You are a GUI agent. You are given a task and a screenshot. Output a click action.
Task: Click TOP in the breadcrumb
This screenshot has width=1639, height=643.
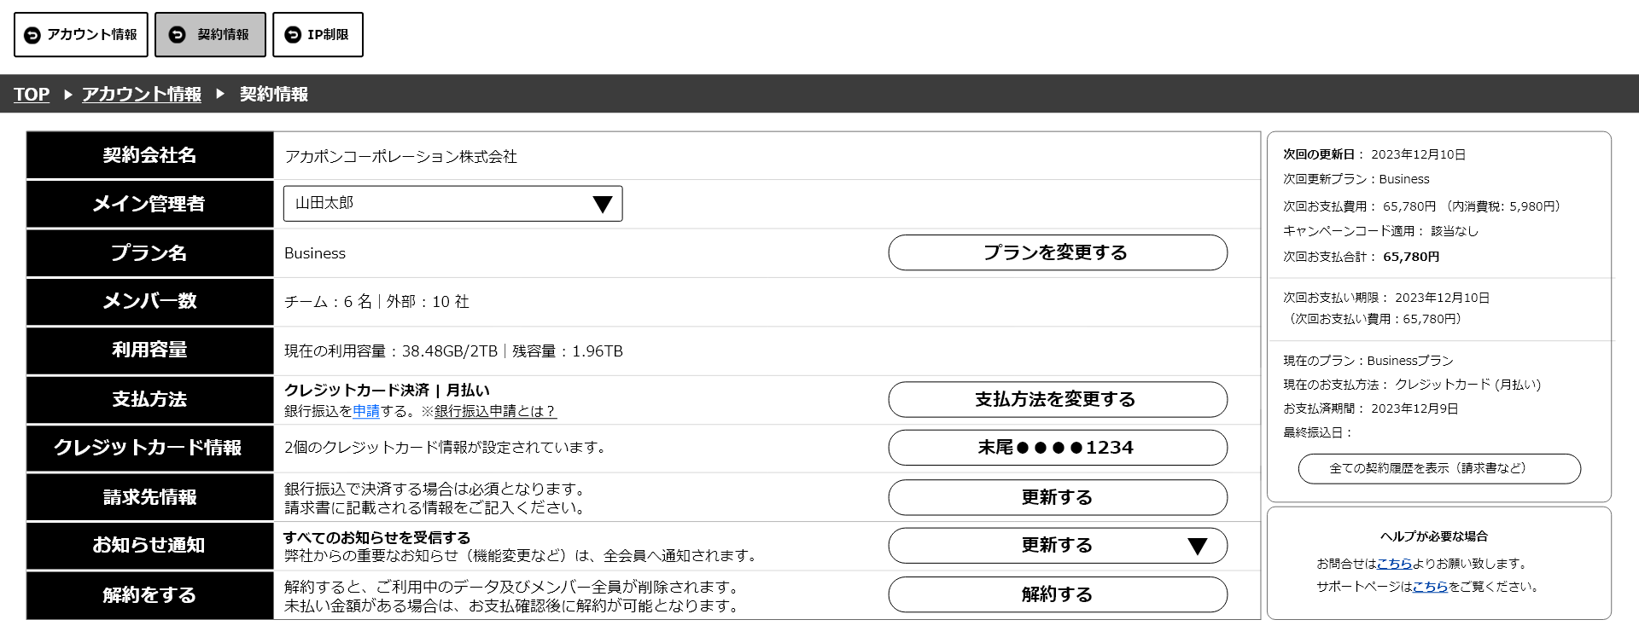click(32, 95)
